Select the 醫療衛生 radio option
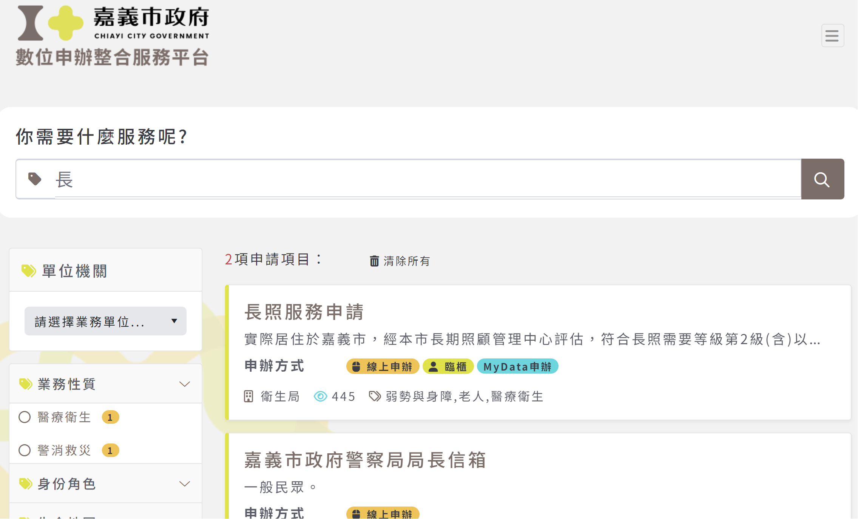The width and height of the screenshot is (858, 519). (25, 417)
